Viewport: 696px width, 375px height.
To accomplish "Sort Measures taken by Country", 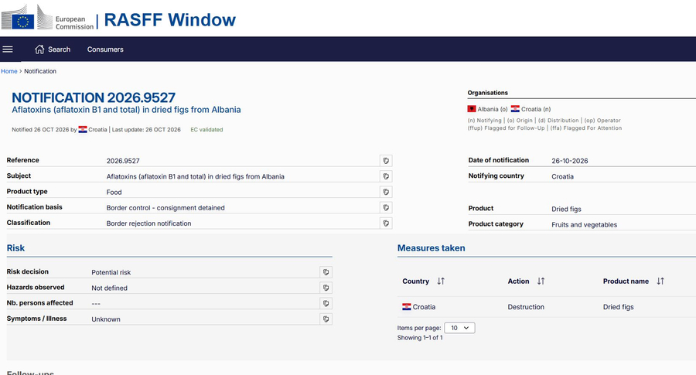I will [441, 281].
